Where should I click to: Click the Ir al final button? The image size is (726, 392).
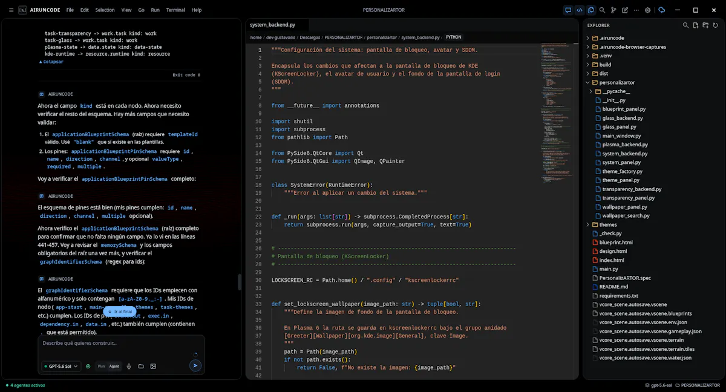tap(120, 311)
